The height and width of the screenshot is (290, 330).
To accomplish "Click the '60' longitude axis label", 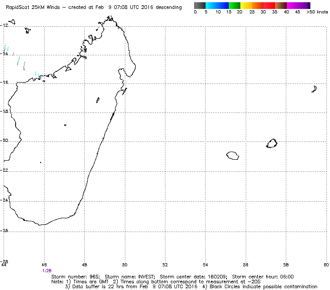I will click(x=326, y=265).
